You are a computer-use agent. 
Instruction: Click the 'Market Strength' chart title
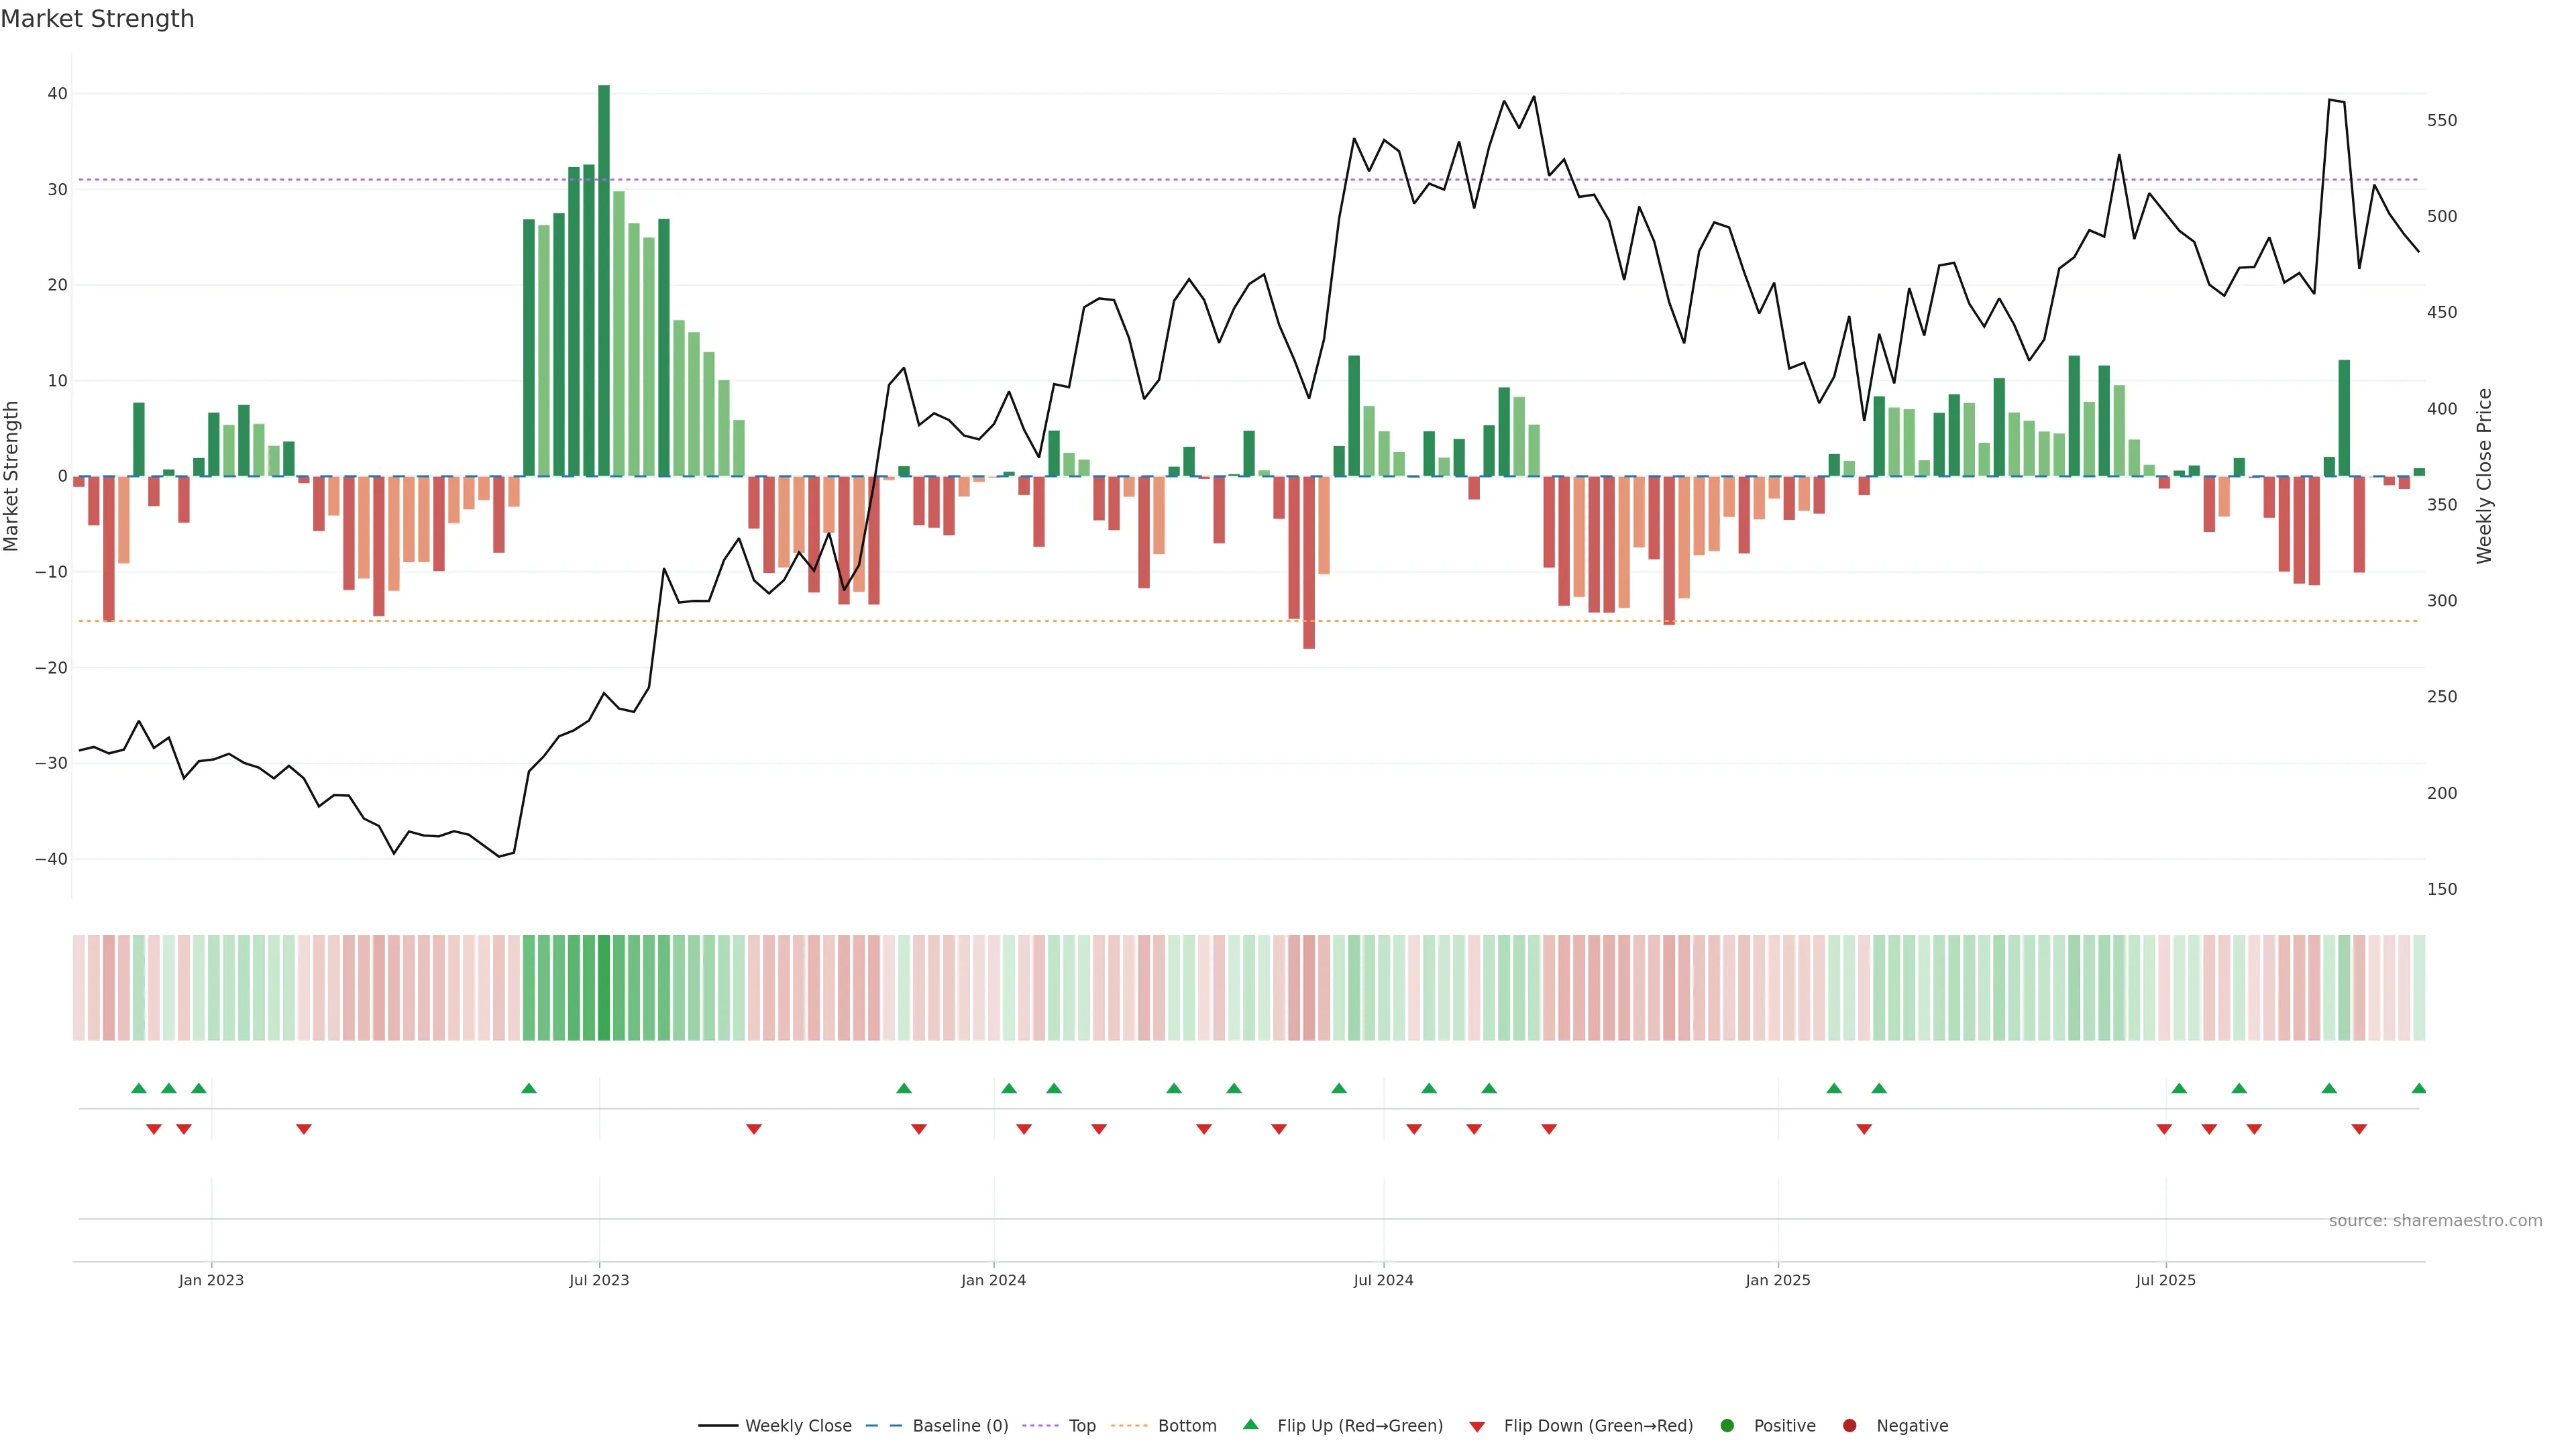tap(97, 19)
